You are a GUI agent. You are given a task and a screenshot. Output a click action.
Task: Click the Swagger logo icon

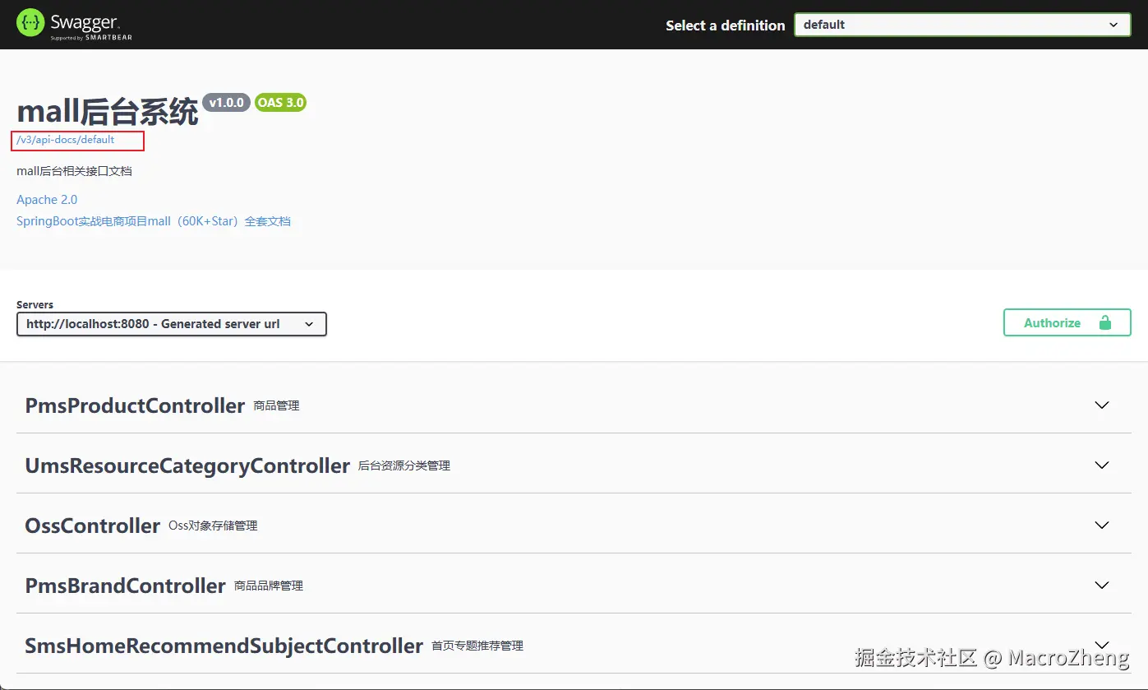click(31, 24)
